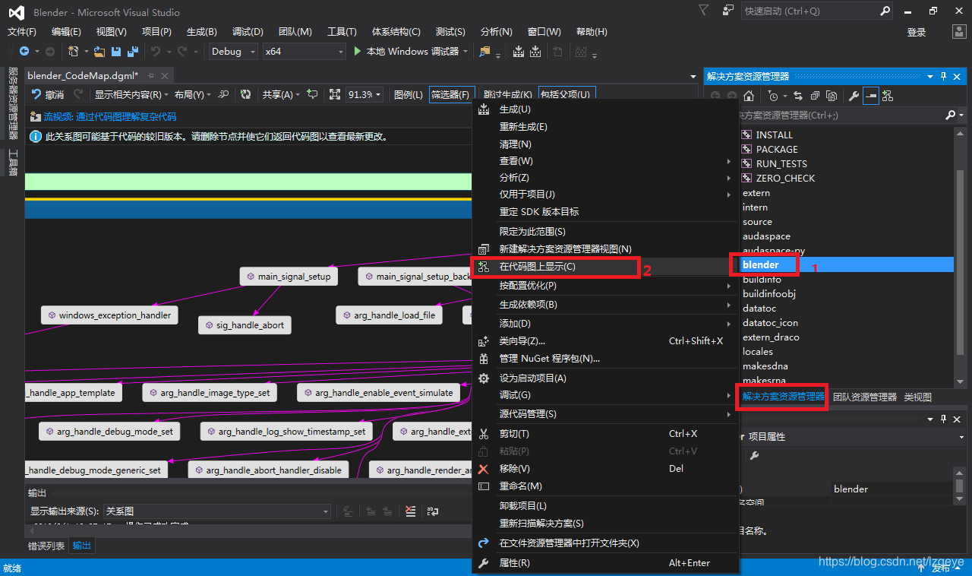Toggle the 图例(L) legend button
Image resolution: width=972 pixels, height=576 pixels.
[x=409, y=94]
